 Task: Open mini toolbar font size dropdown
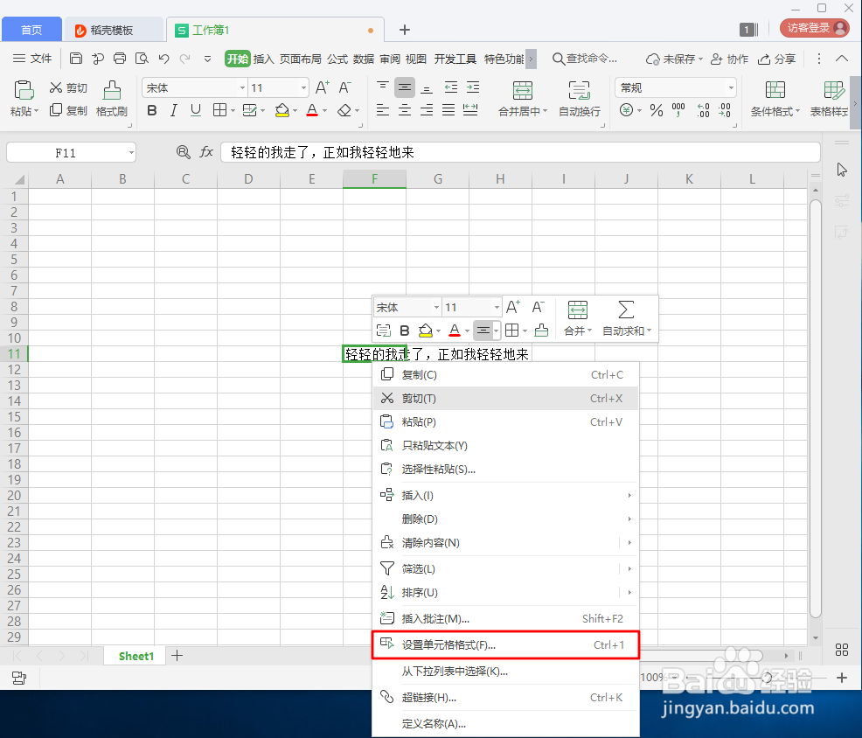click(x=497, y=308)
